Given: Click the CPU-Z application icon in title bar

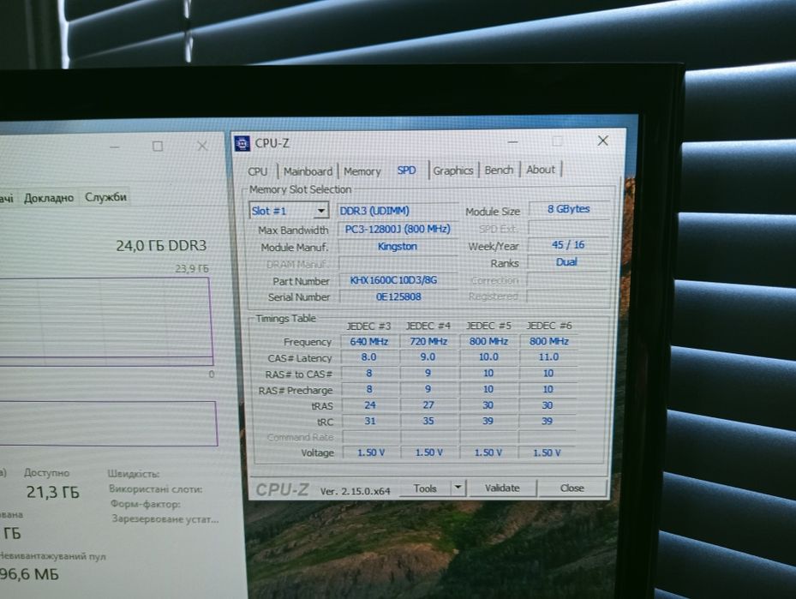Looking at the screenshot, I should coord(242,144).
